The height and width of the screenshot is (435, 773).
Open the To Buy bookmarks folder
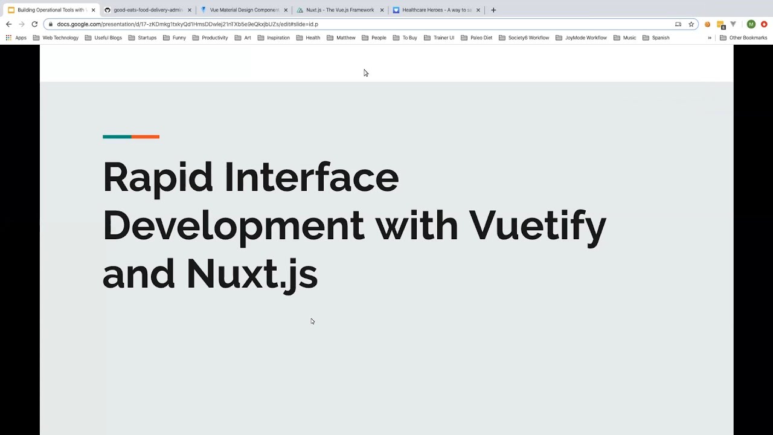pyautogui.click(x=405, y=37)
